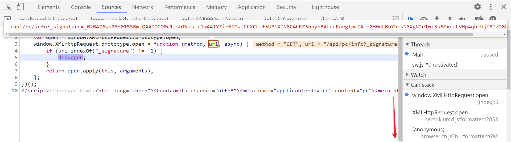Click the highlighted url parameter
Viewport: 511px width, 142px height.
(x=213, y=44)
